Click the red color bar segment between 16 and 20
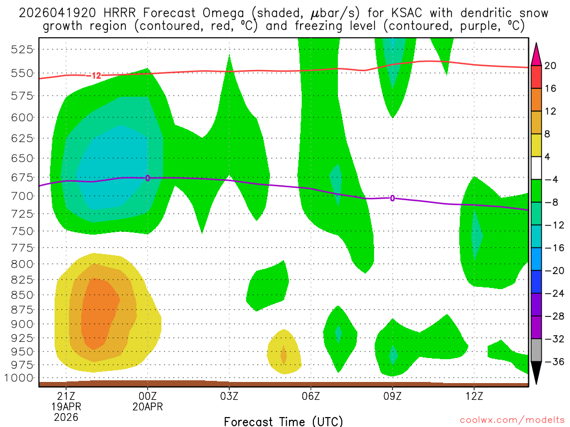570x427 pixels. 536,77
